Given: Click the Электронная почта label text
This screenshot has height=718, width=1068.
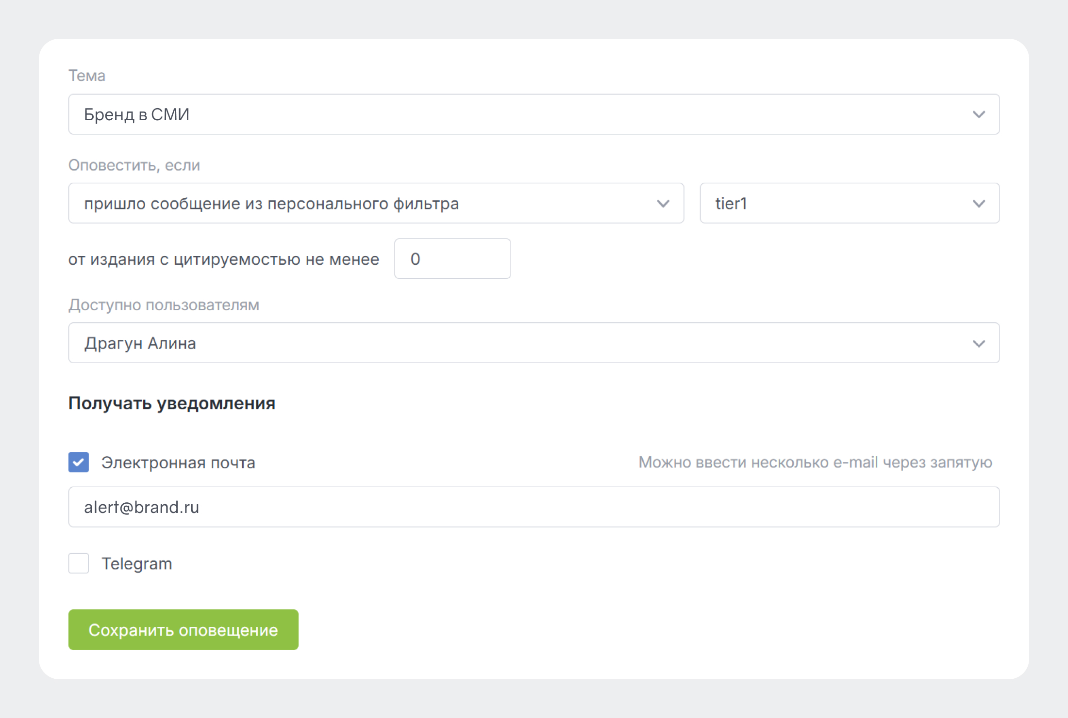Looking at the screenshot, I should pos(178,463).
